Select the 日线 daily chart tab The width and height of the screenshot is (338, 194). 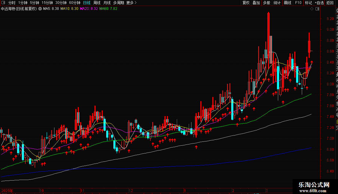click(x=87, y=3)
